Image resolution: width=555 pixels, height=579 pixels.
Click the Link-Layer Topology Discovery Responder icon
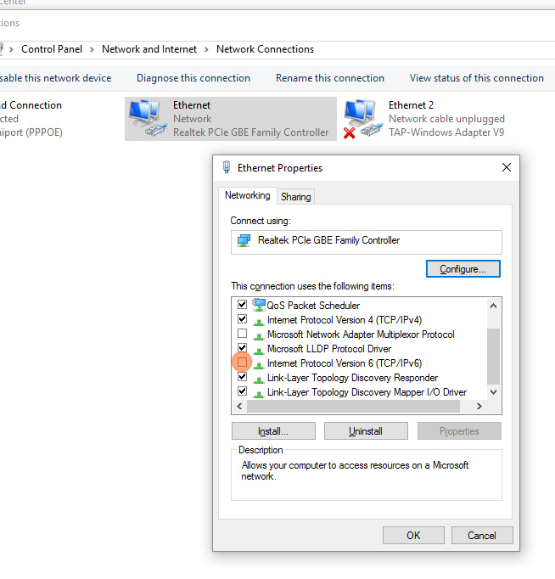[x=259, y=378]
